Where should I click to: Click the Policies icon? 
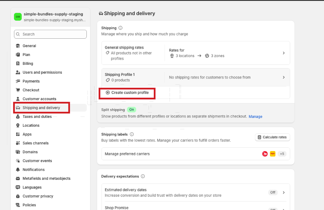click(18, 205)
